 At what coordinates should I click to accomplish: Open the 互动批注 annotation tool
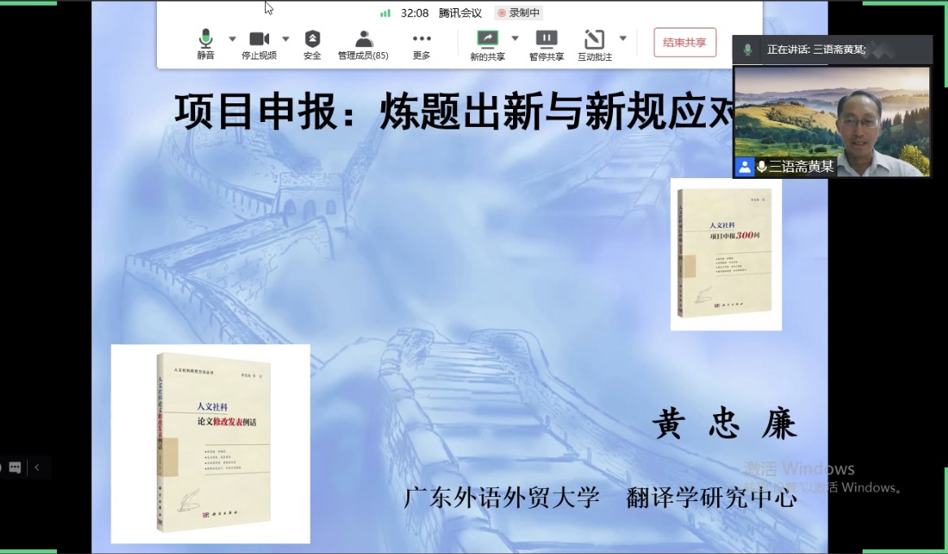(594, 44)
